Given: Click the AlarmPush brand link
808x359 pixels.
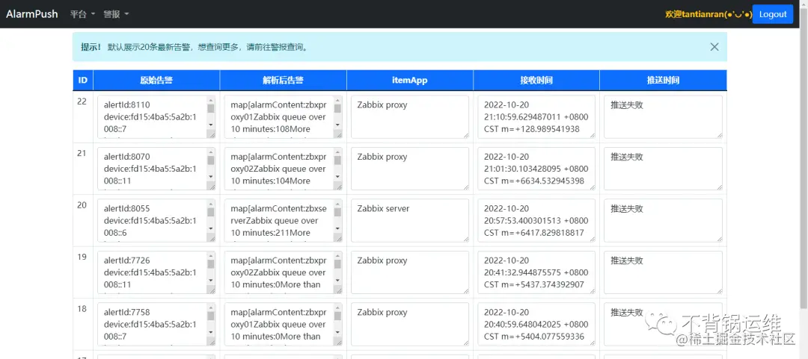Looking at the screenshot, I should pos(32,14).
